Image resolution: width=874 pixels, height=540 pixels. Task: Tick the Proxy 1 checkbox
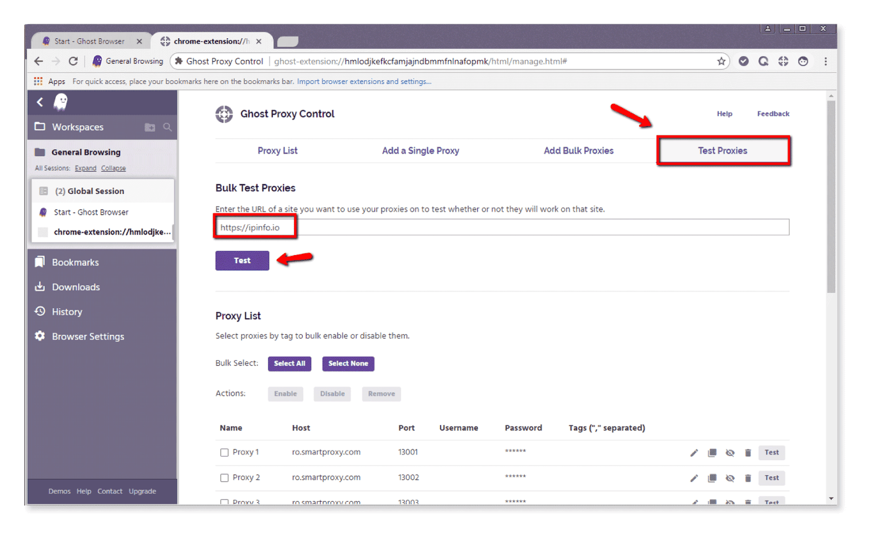coord(224,453)
